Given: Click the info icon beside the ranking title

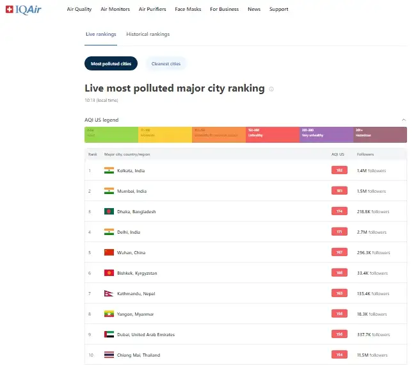Looking at the screenshot, I should [271, 89].
